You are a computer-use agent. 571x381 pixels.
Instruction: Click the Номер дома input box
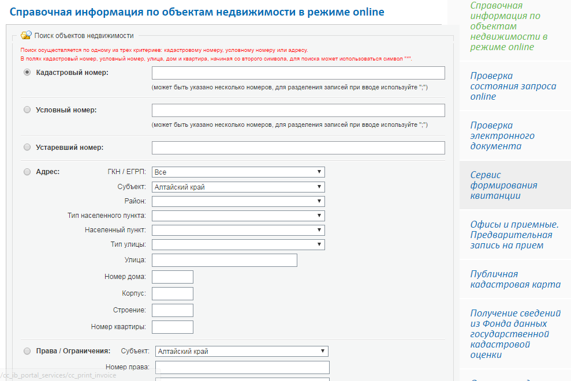point(172,277)
